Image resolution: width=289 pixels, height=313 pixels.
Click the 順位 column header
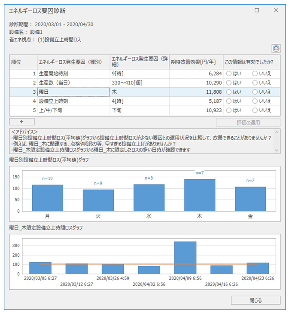22,61
